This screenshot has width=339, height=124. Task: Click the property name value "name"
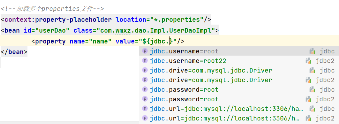tap(100, 41)
